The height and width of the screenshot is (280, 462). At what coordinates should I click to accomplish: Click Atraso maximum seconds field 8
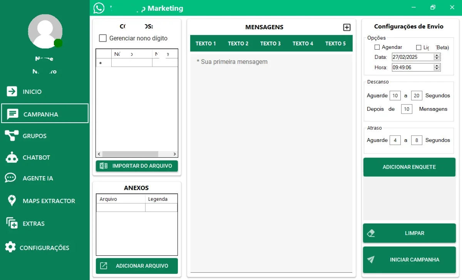[x=417, y=140]
